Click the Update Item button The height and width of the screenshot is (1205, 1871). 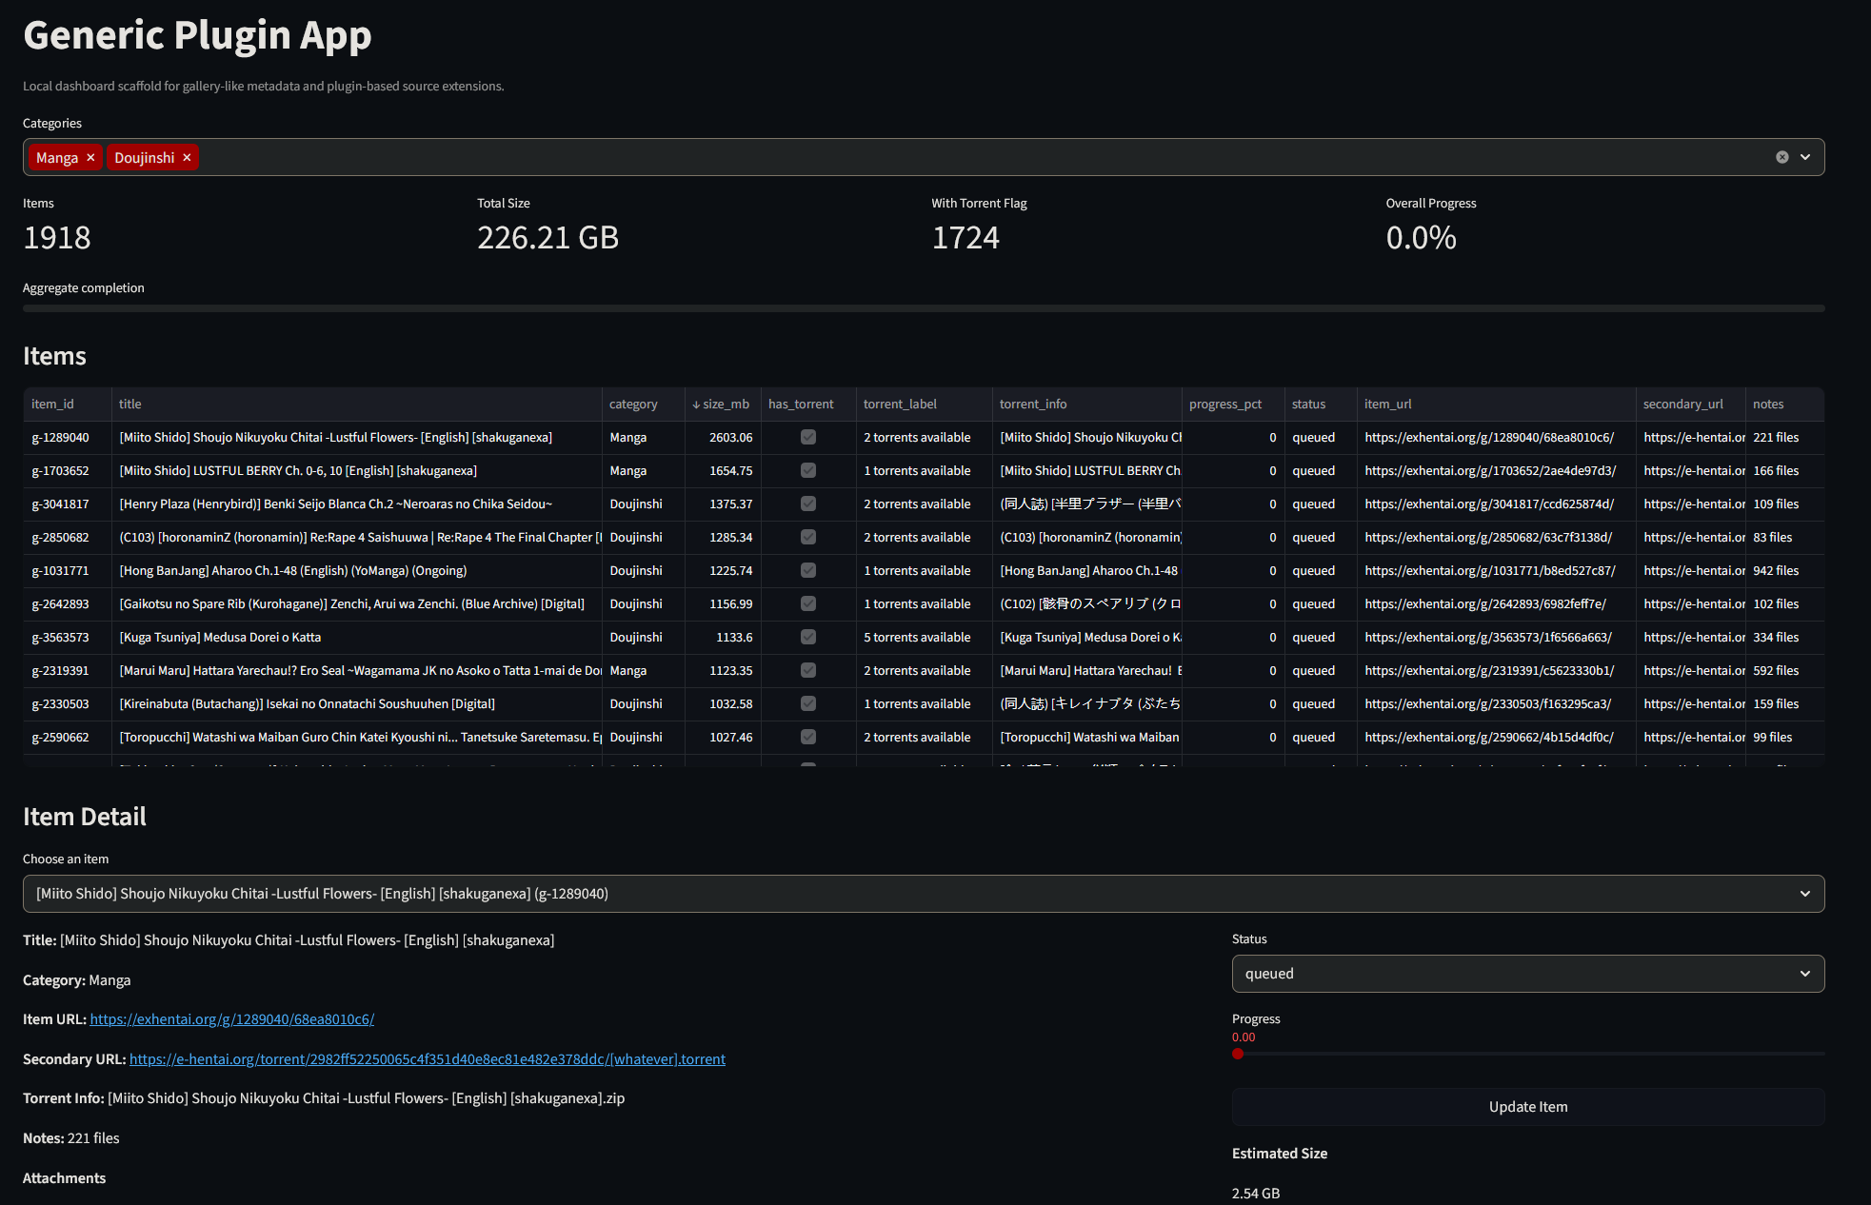coord(1527,1107)
